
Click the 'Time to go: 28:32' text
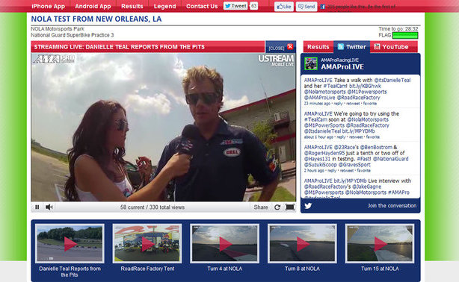coord(398,29)
